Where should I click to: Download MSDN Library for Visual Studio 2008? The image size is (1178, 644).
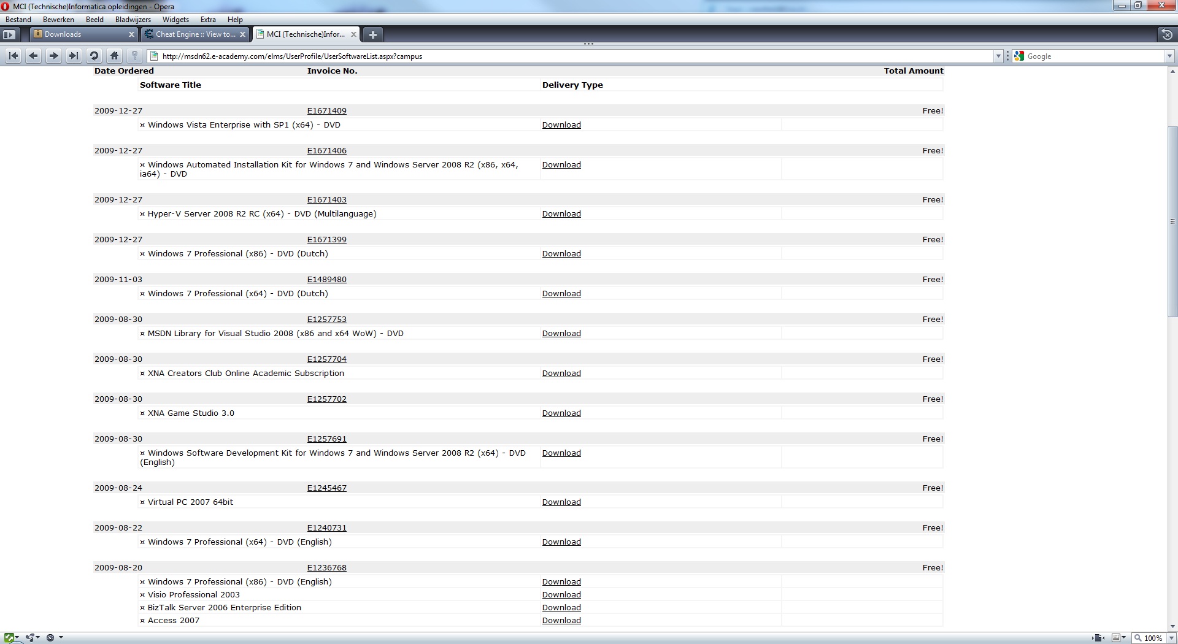pyautogui.click(x=561, y=334)
